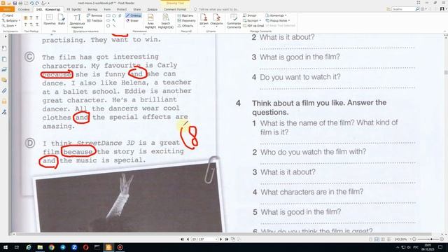Switch to the Fill & Sign tab
Image resolution: width=448 pixels, height=252 pixels.
(74, 9)
